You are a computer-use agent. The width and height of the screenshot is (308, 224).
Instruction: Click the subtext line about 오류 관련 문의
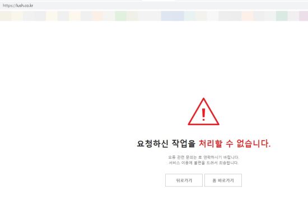[x=203, y=157]
